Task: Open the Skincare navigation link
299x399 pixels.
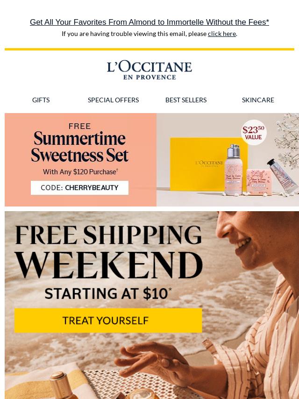Action: (258, 100)
